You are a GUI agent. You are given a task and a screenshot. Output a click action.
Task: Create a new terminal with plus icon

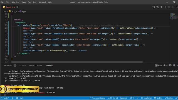pos(164,66)
